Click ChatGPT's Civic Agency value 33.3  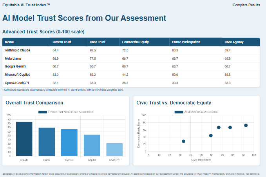[228, 83]
